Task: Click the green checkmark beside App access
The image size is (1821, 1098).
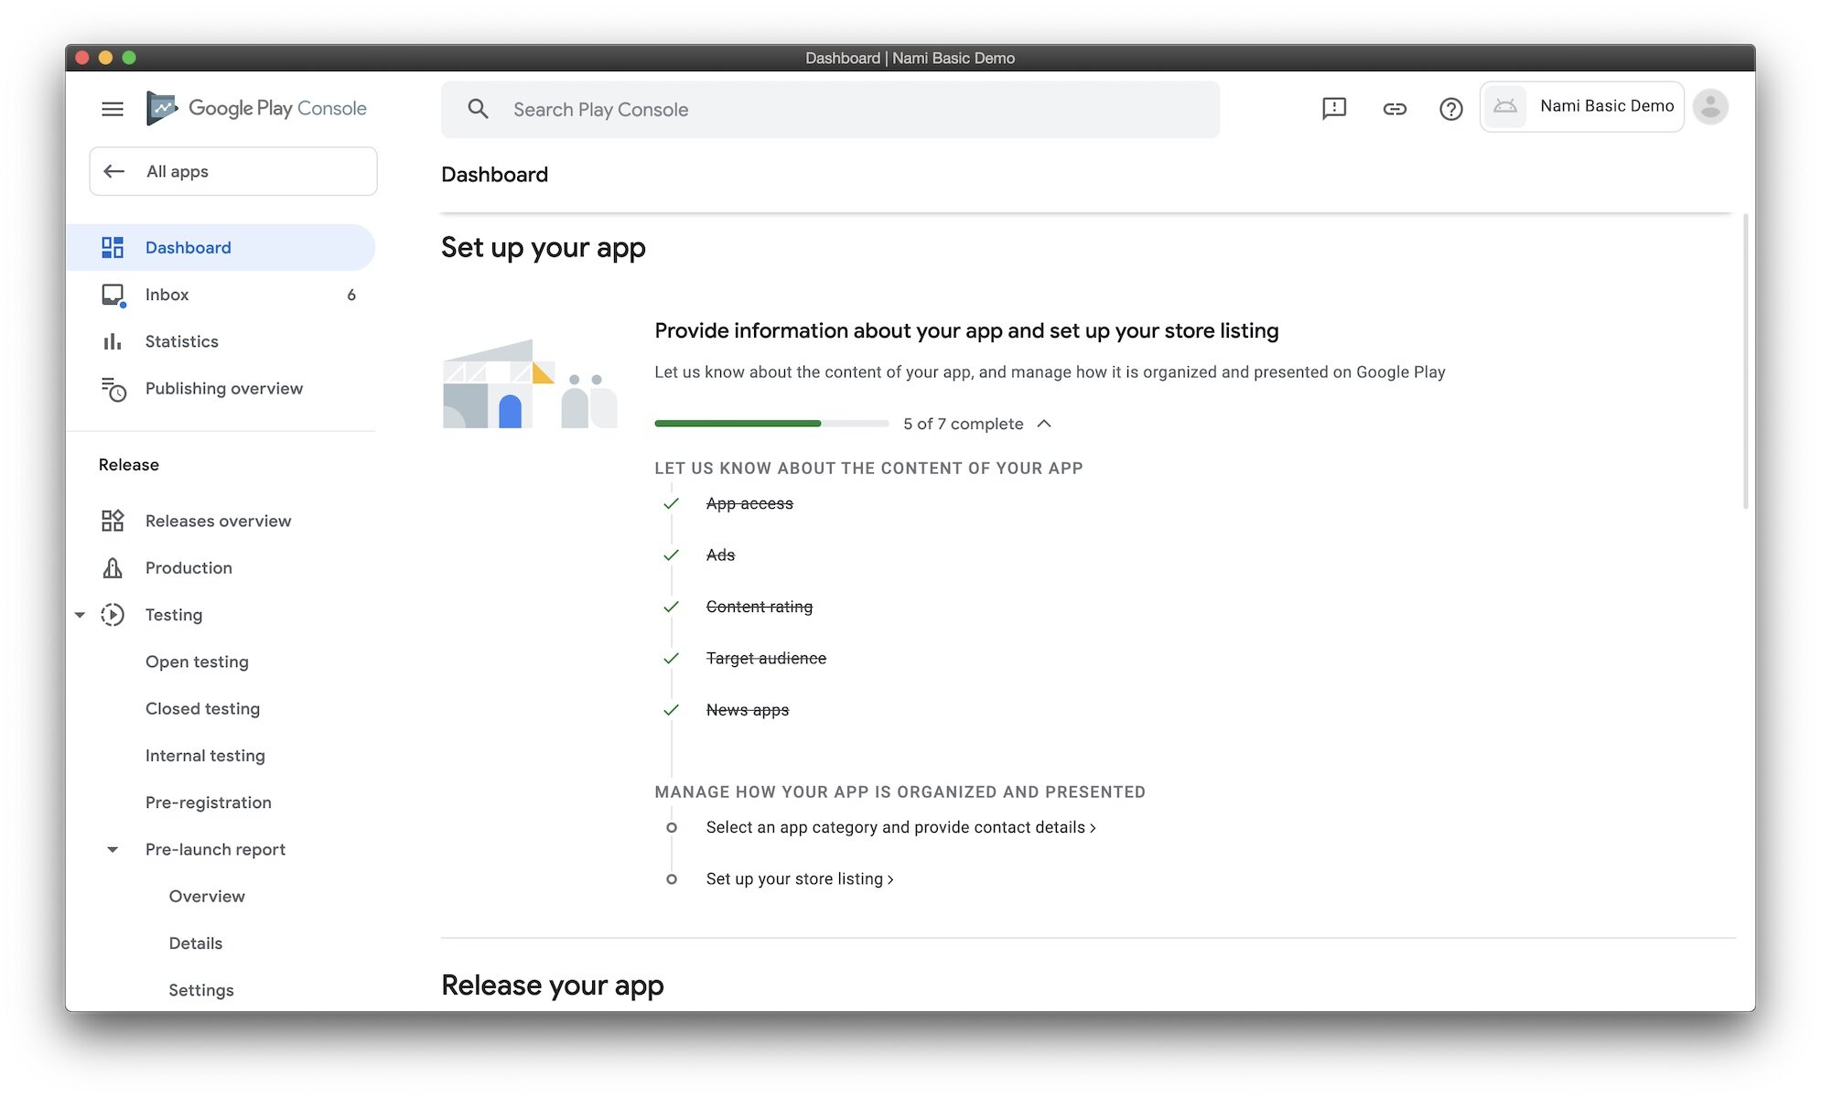Action: [x=671, y=504]
